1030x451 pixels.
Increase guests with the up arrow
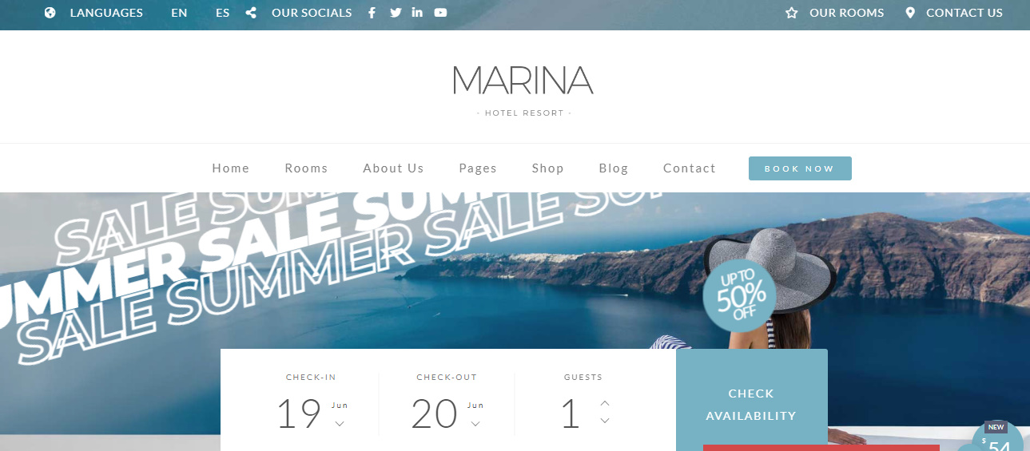(x=605, y=403)
